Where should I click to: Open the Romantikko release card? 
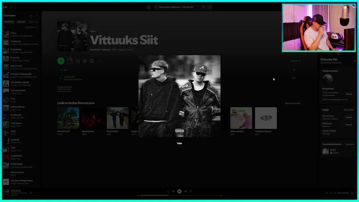coord(118,121)
